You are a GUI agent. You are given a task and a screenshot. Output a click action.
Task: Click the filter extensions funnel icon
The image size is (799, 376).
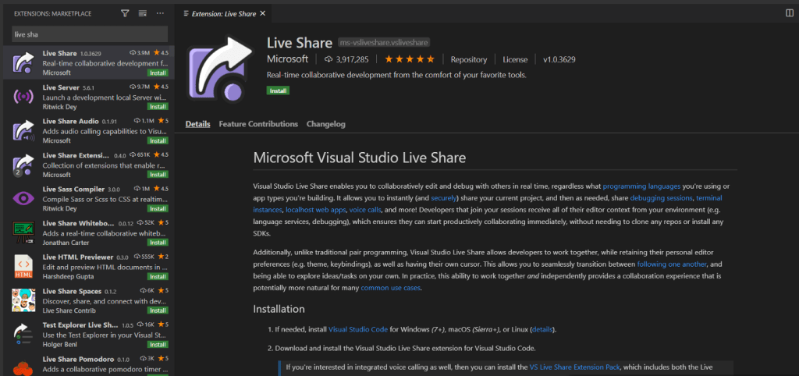pyautogui.click(x=126, y=13)
